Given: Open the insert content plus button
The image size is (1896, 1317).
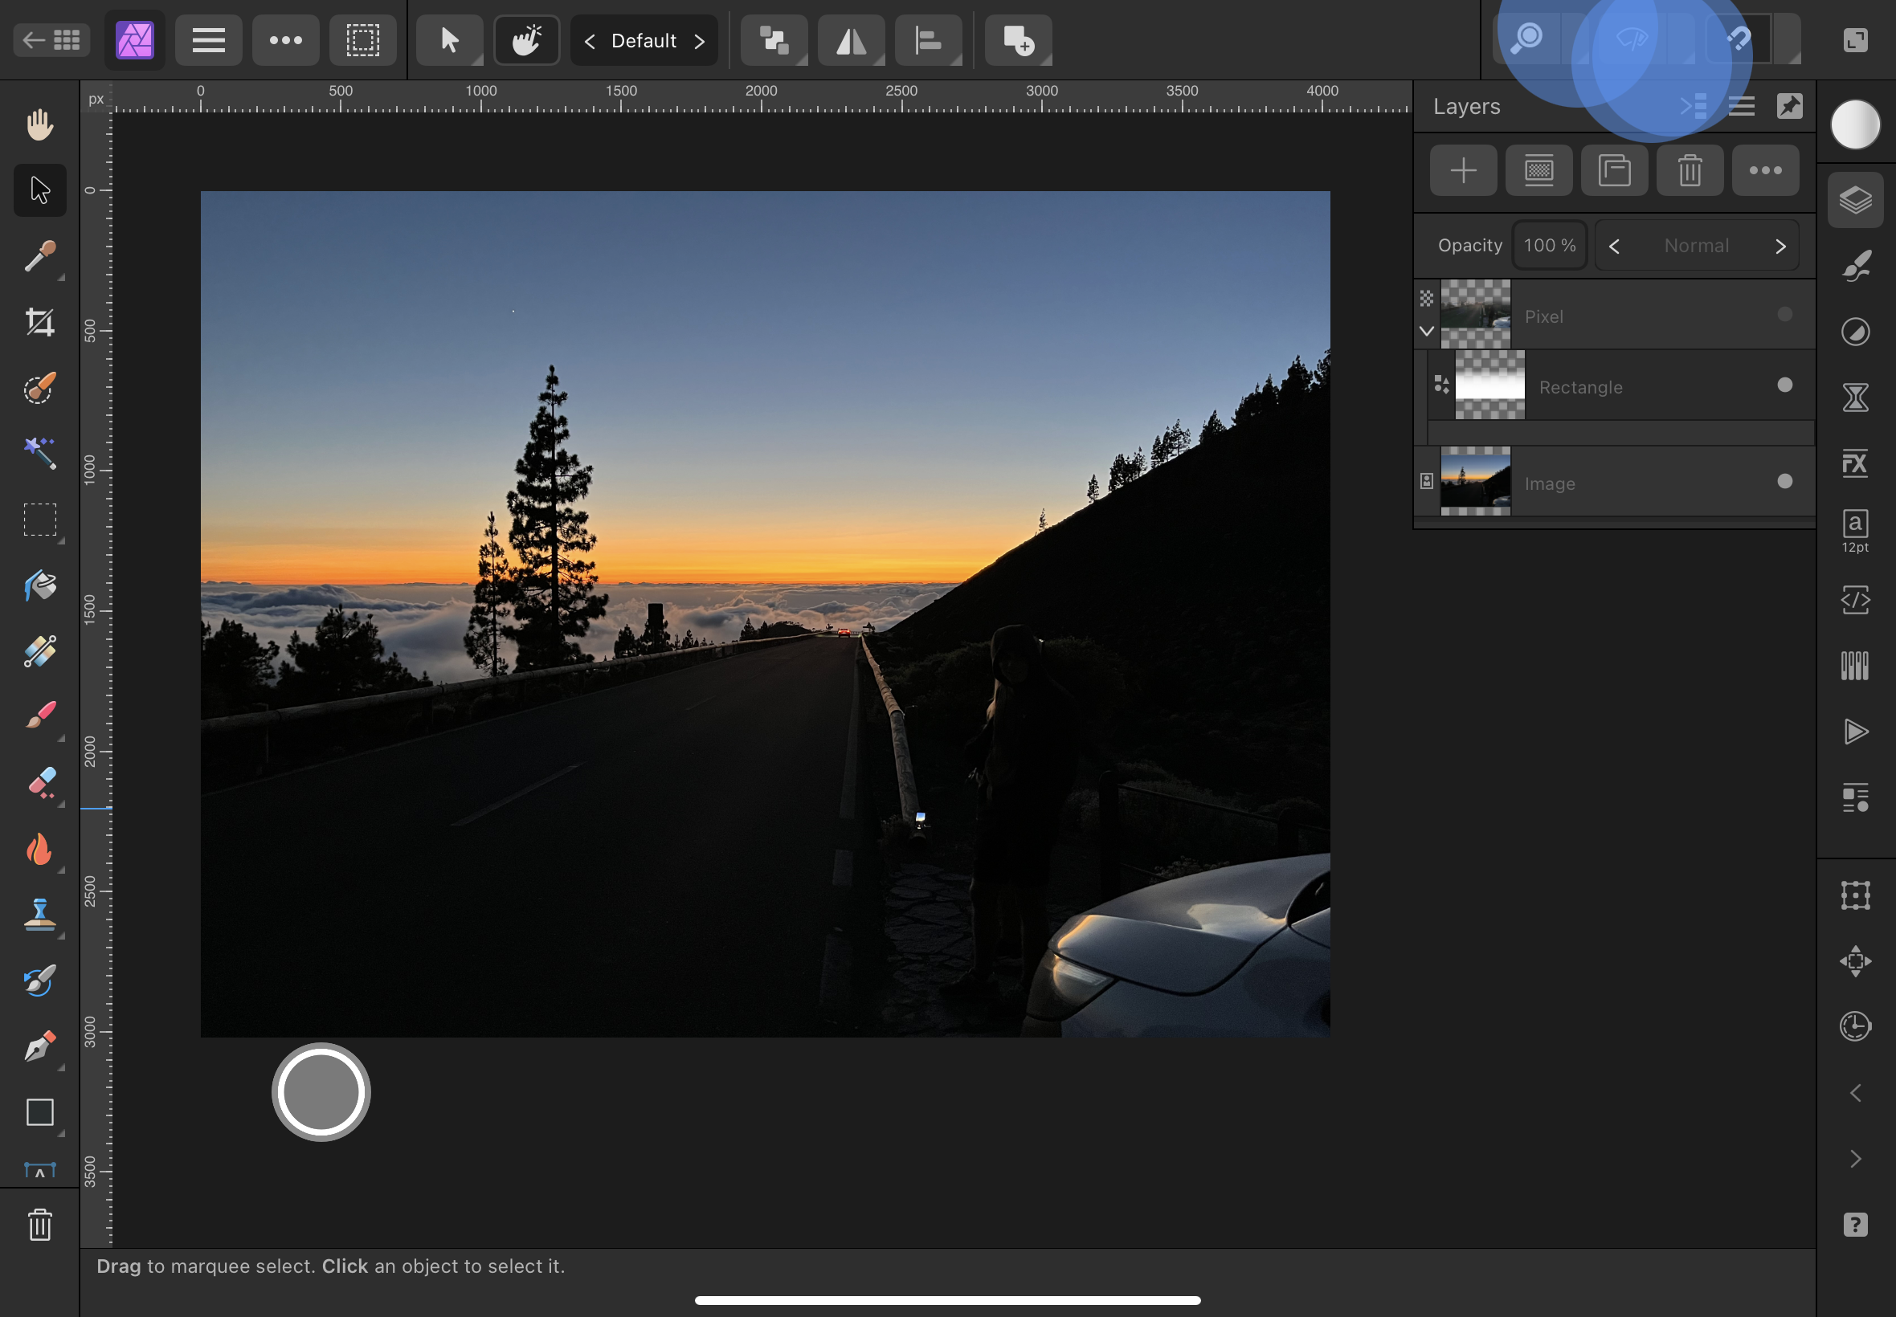Looking at the screenshot, I should pos(1018,39).
